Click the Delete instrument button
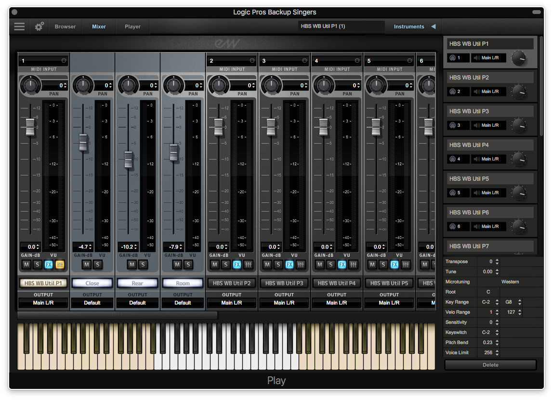 (x=490, y=365)
